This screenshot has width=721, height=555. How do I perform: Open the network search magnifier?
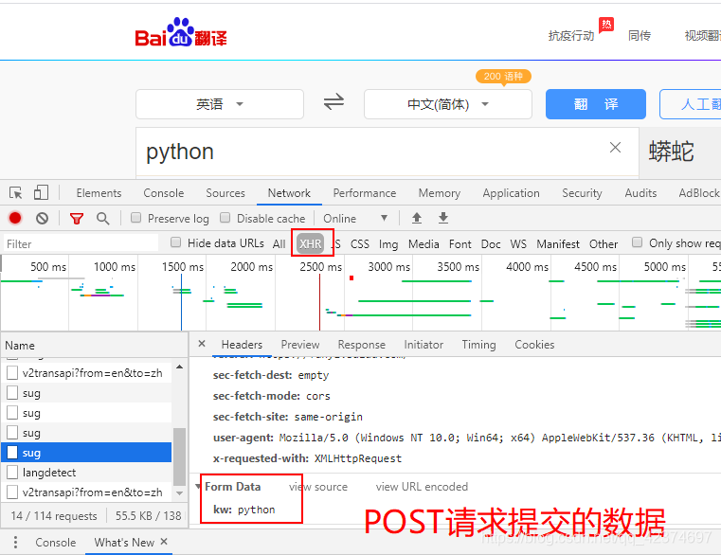click(x=103, y=219)
